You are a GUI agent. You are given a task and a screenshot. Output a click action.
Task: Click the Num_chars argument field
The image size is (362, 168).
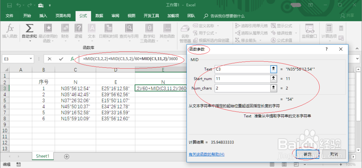[243, 88]
